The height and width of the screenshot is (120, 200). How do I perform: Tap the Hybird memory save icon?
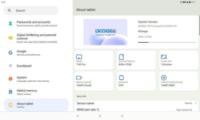click(10, 92)
